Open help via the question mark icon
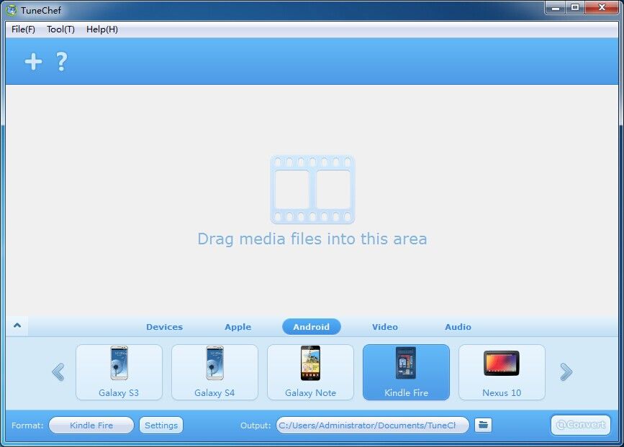624x447 pixels. tap(61, 62)
